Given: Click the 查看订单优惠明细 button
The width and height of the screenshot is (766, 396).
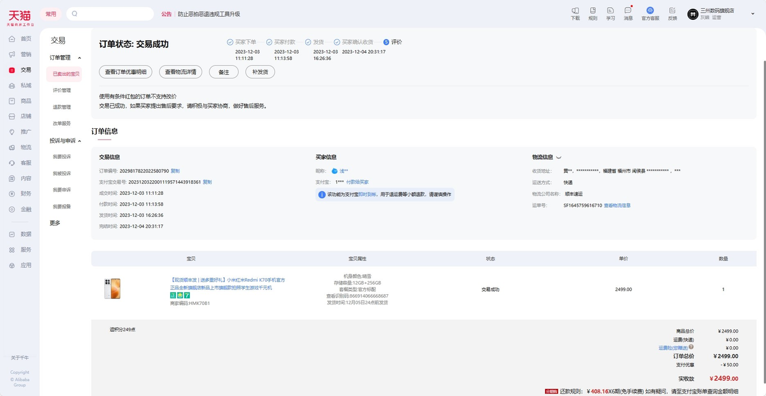Looking at the screenshot, I should point(126,72).
